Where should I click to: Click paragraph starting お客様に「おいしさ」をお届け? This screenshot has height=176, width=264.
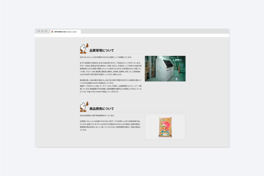pyautogui.click(x=110, y=126)
